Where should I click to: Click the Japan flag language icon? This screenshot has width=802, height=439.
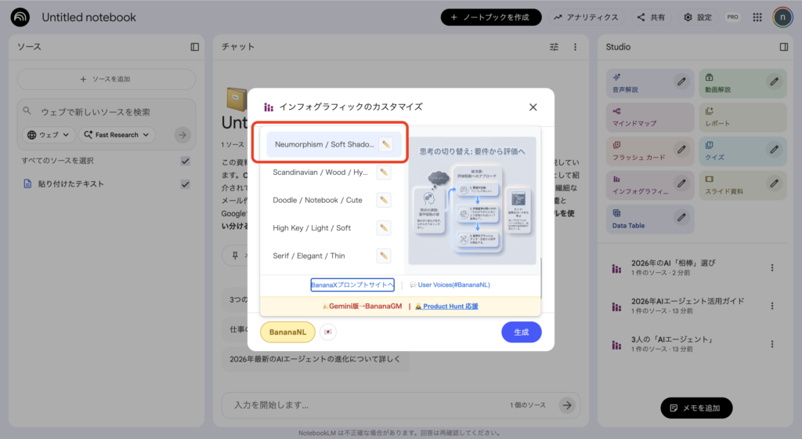click(x=327, y=332)
